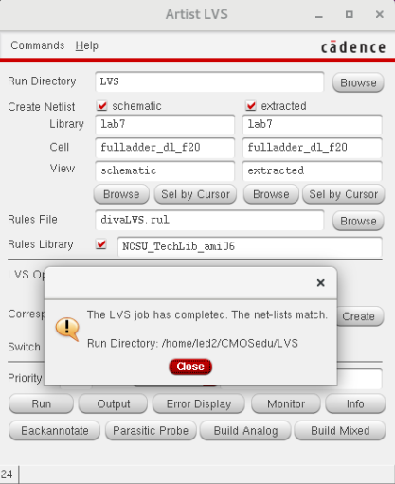Click the Backannotate button
The width and height of the screenshot is (395, 484).
(x=55, y=431)
